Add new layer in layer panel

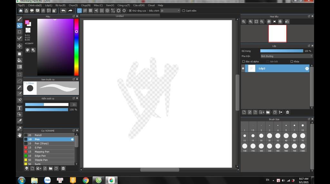244,112
